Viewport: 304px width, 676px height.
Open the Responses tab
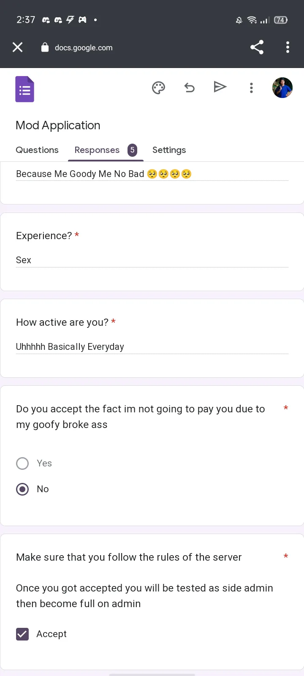[97, 150]
